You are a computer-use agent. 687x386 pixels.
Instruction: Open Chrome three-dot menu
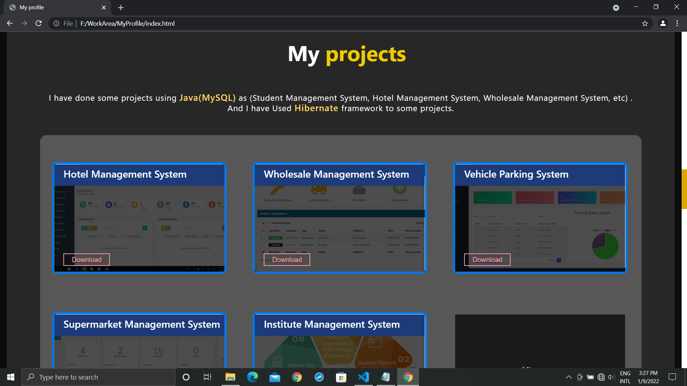(677, 23)
